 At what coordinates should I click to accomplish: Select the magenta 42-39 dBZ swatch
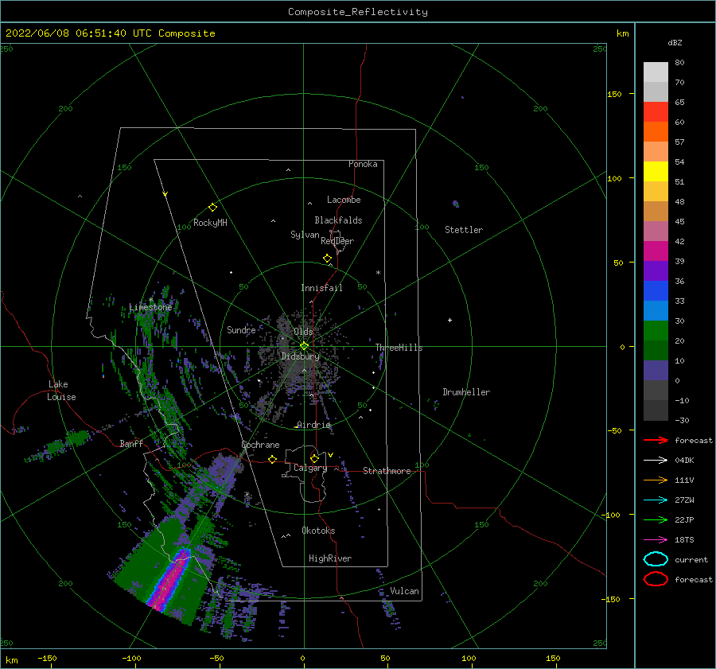pyautogui.click(x=656, y=251)
